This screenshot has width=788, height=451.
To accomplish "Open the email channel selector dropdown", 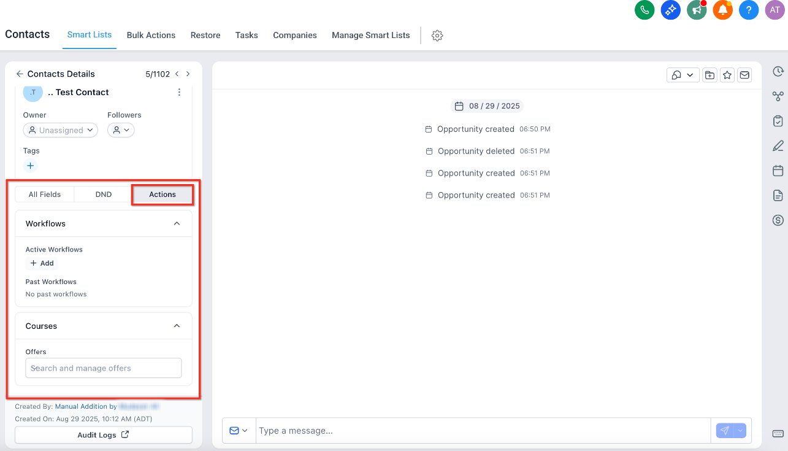I will [x=239, y=431].
